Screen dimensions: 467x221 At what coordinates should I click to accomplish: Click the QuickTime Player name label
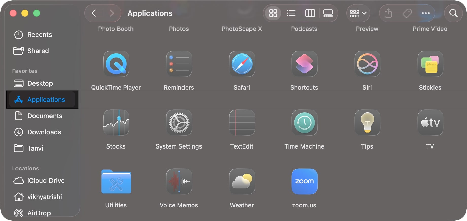pyautogui.click(x=116, y=88)
